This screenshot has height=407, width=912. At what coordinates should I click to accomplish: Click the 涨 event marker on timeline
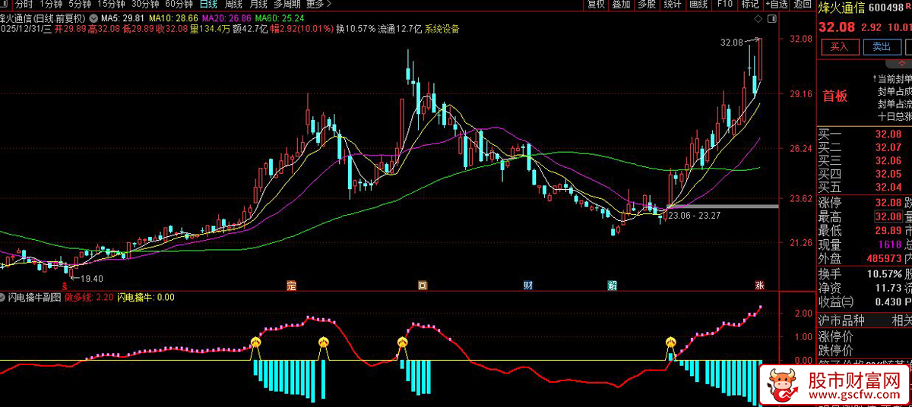tap(758, 286)
